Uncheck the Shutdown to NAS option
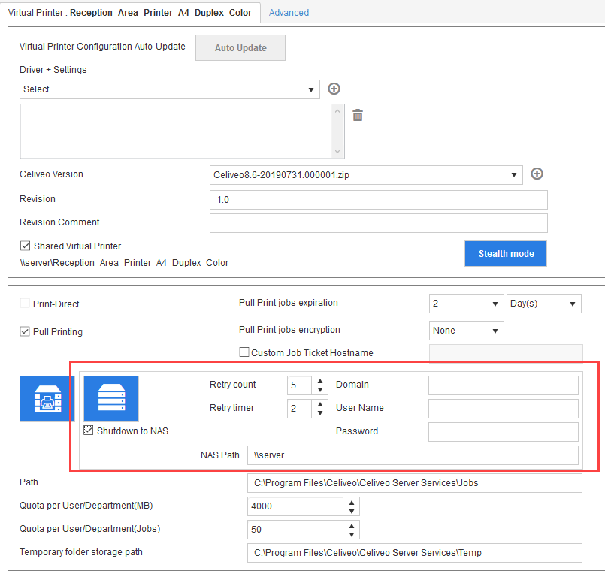The height and width of the screenshot is (574, 605). tap(89, 430)
